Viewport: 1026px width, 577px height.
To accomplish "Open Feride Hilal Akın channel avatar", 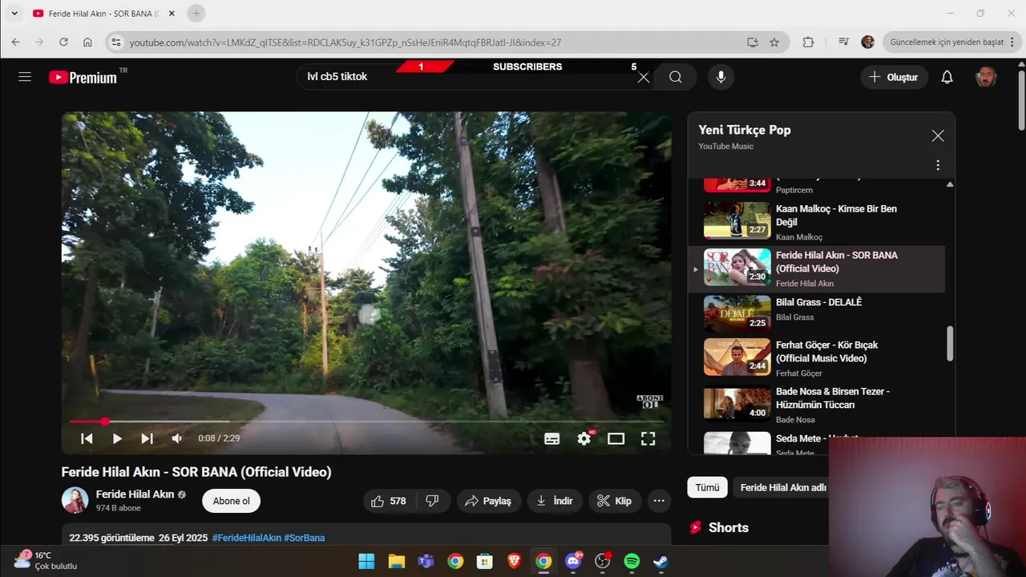I will tap(75, 500).
